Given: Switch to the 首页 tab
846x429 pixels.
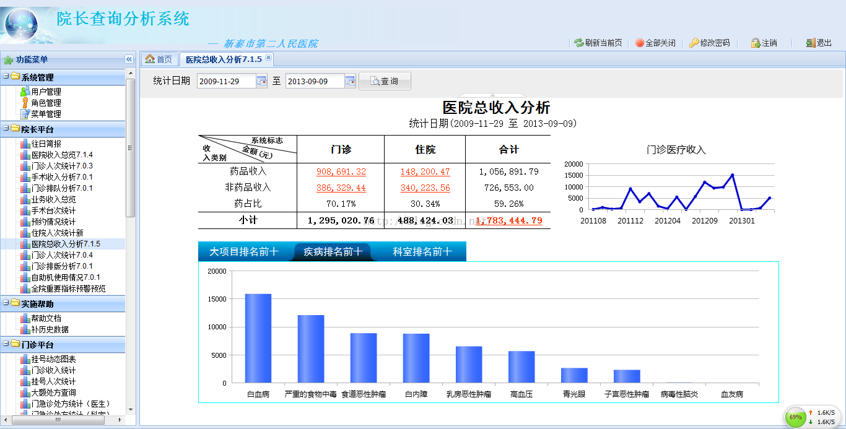Looking at the screenshot, I should 159,59.
